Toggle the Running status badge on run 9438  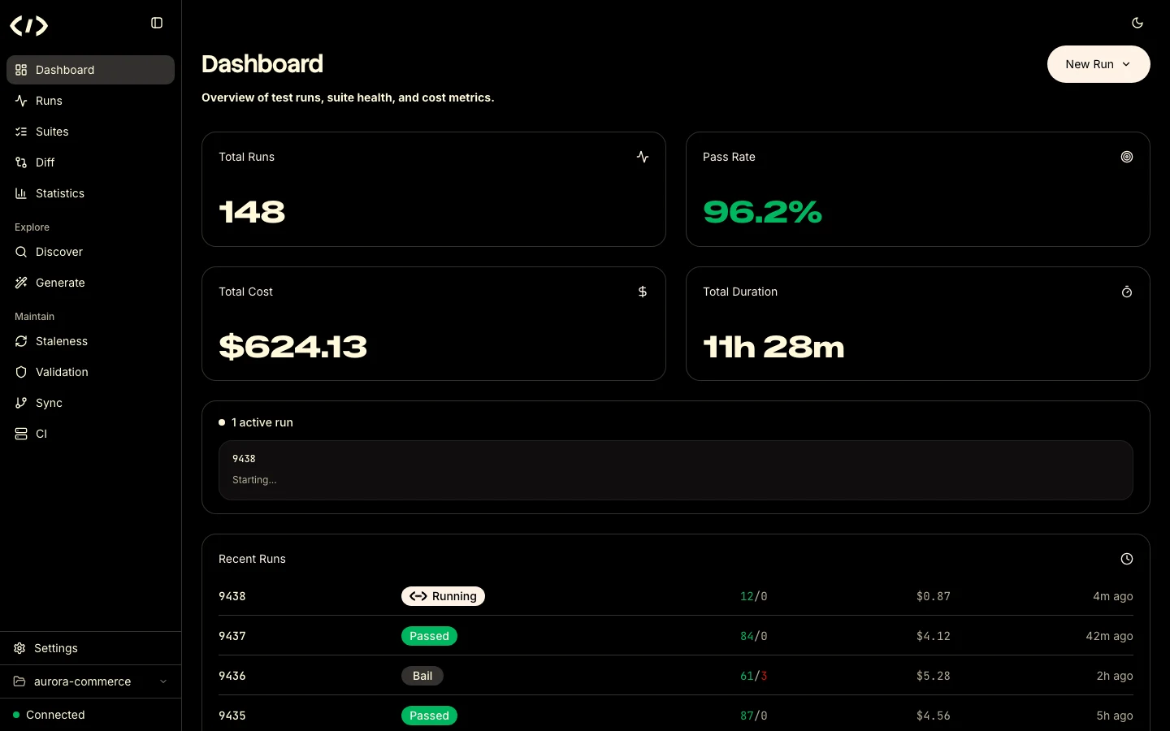click(443, 596)
